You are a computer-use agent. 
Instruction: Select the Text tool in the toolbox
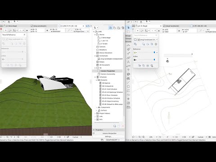pos(128,62)
